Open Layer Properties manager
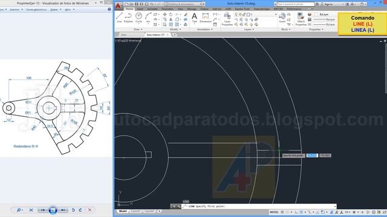This screenshot has width=387, height=217. click(227, 19)
